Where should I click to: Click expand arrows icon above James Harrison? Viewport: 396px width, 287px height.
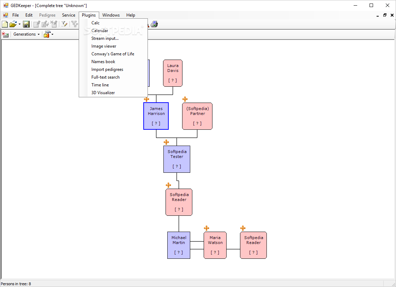(x=146, y=99)
